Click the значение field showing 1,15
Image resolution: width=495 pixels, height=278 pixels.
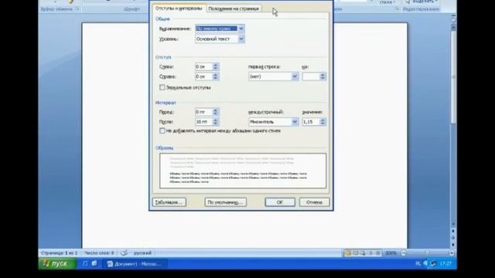click(x=311, y=122)
